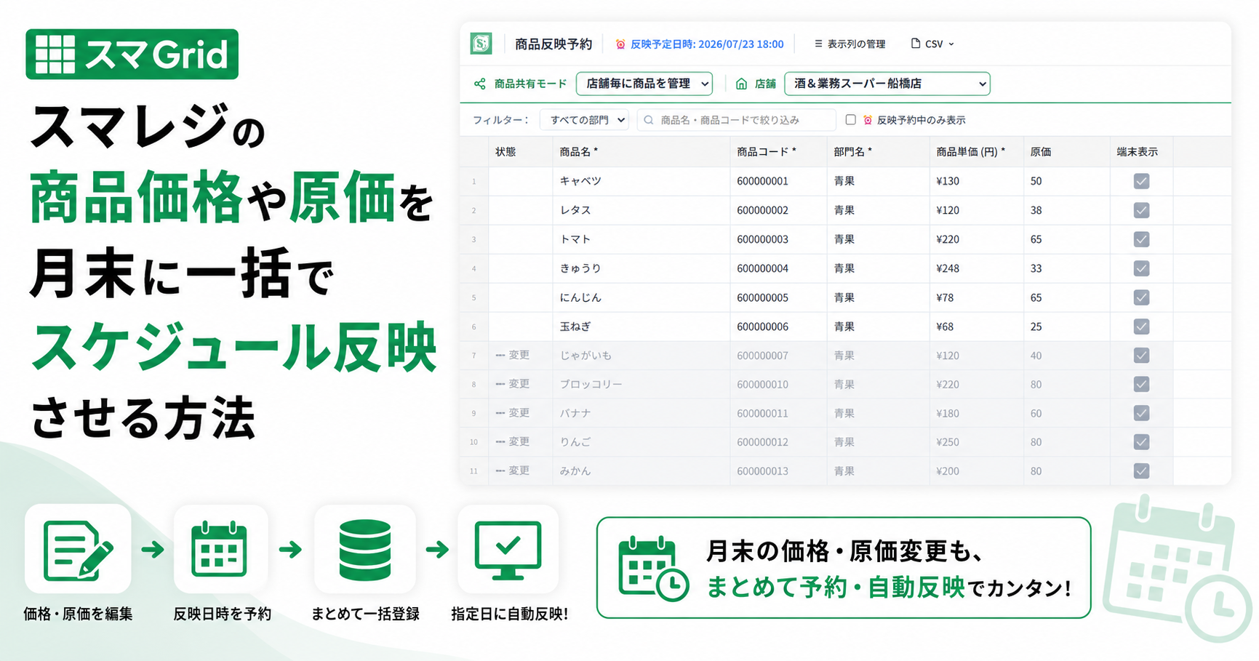Uncheck 端末表示 for きゅうり
Viewport: 1259px width, 661px height.
(x=1141, y=268)
